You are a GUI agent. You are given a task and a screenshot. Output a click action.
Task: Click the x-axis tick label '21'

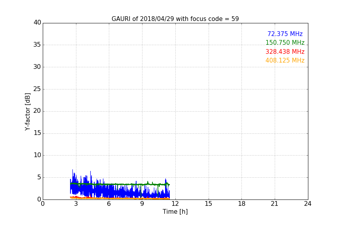coord(275,204)
